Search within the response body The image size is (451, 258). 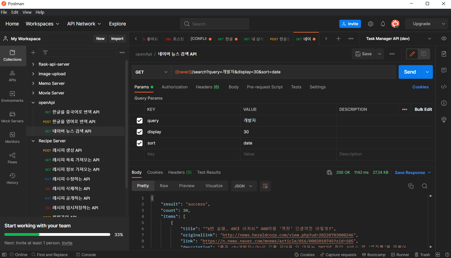click(425, 186)
